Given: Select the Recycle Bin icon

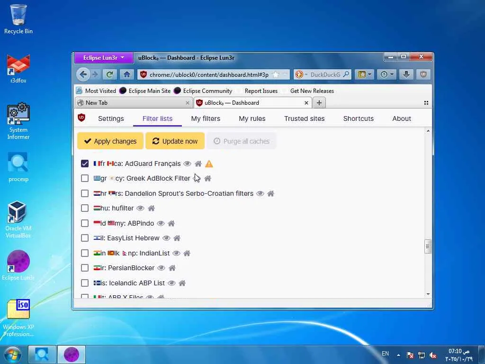Looking at the screenshot, I should click(18, 19).
